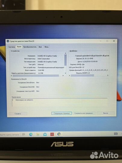This screenshot has height=163, width=122.
Task: Click the driver version 20.19.15.4549
Action: (88, 59)
